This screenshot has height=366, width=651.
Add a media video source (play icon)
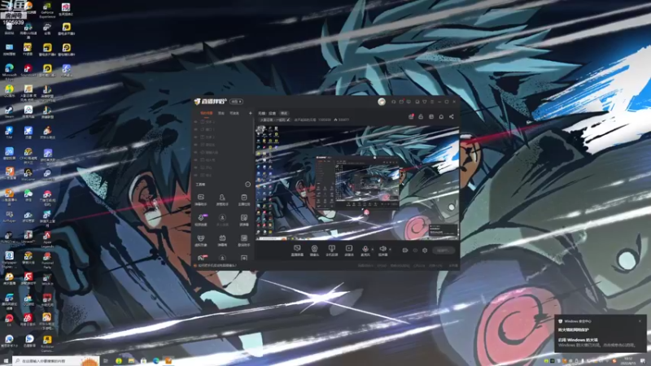(x=349, y=251)
